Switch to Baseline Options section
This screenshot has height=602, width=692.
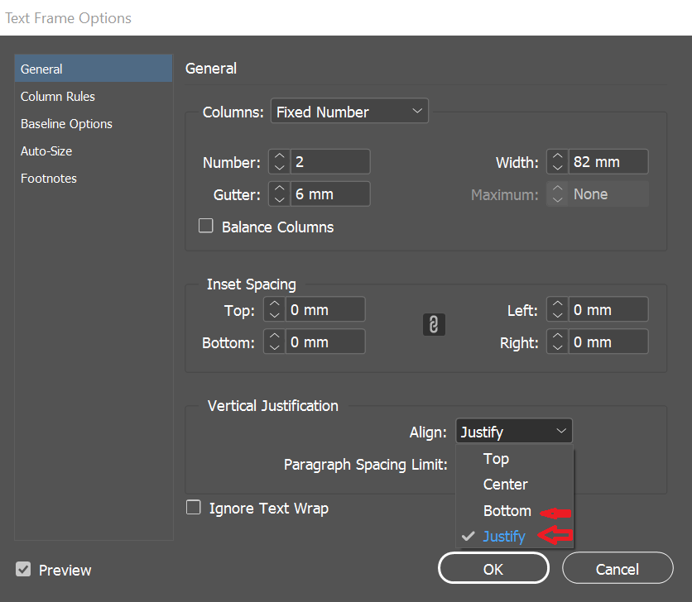(x=66, y=124)
